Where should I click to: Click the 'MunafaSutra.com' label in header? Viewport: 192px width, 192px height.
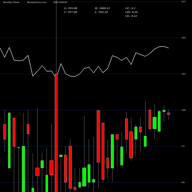coord(36,2)
